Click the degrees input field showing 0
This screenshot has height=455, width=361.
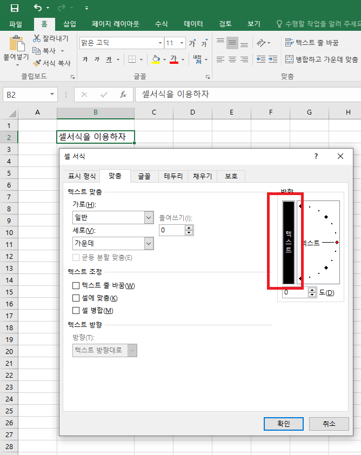click(295, 292)
